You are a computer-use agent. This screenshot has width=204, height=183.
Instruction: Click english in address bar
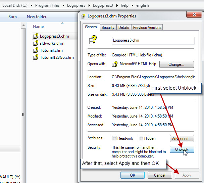pyautogui.click(x=143, y=5)
